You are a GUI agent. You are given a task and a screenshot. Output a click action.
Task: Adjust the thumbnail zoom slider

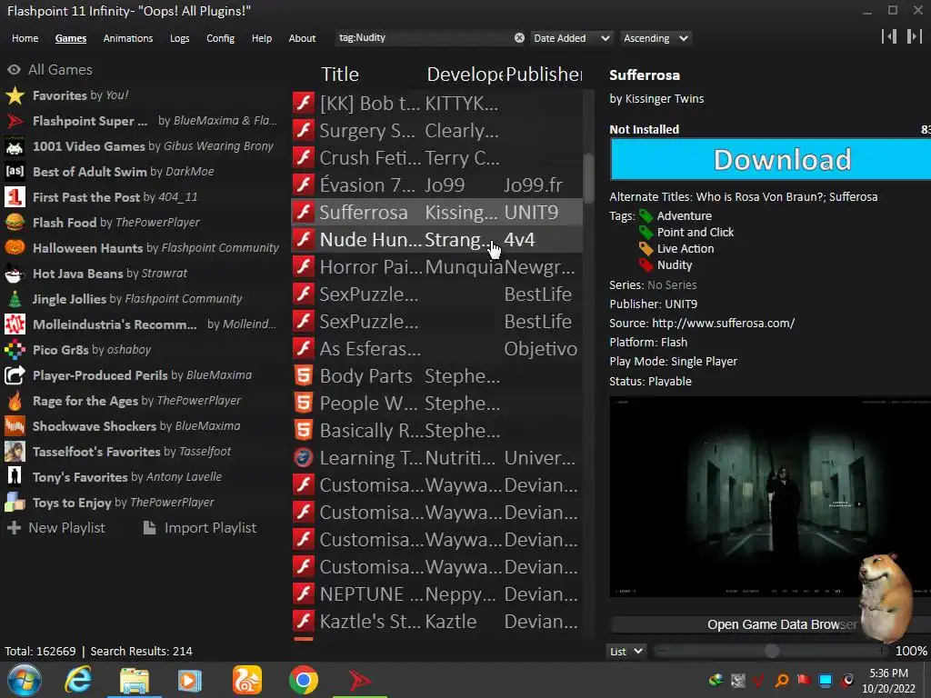771,651
